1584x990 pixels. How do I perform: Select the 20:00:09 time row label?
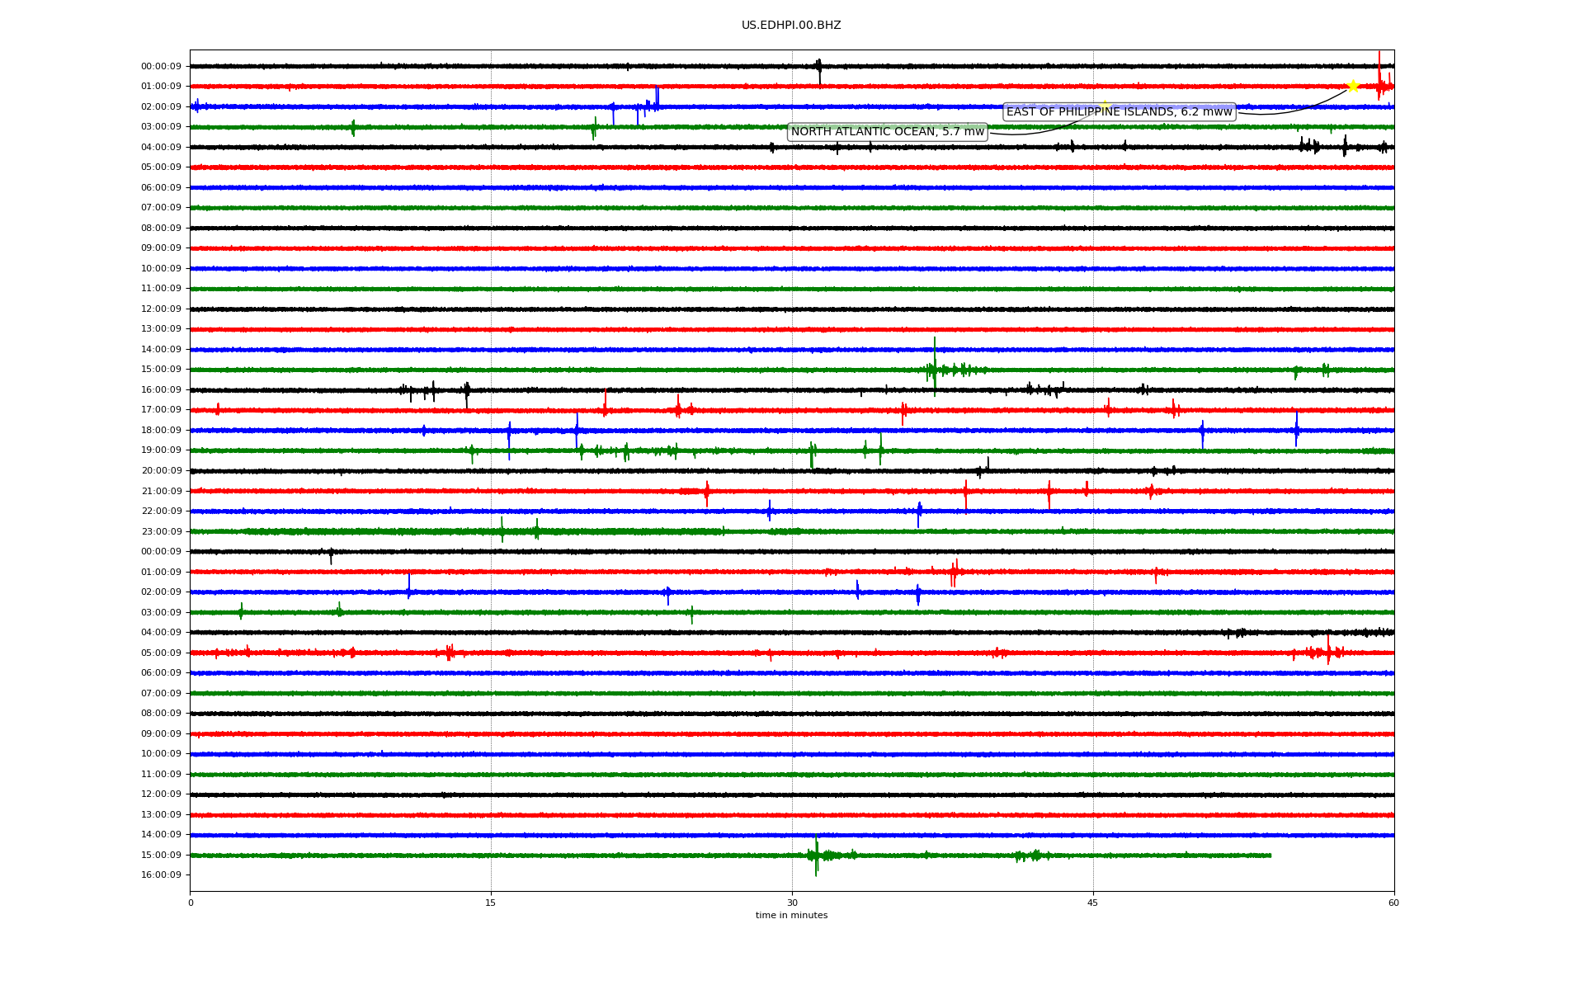coord(161,471)
